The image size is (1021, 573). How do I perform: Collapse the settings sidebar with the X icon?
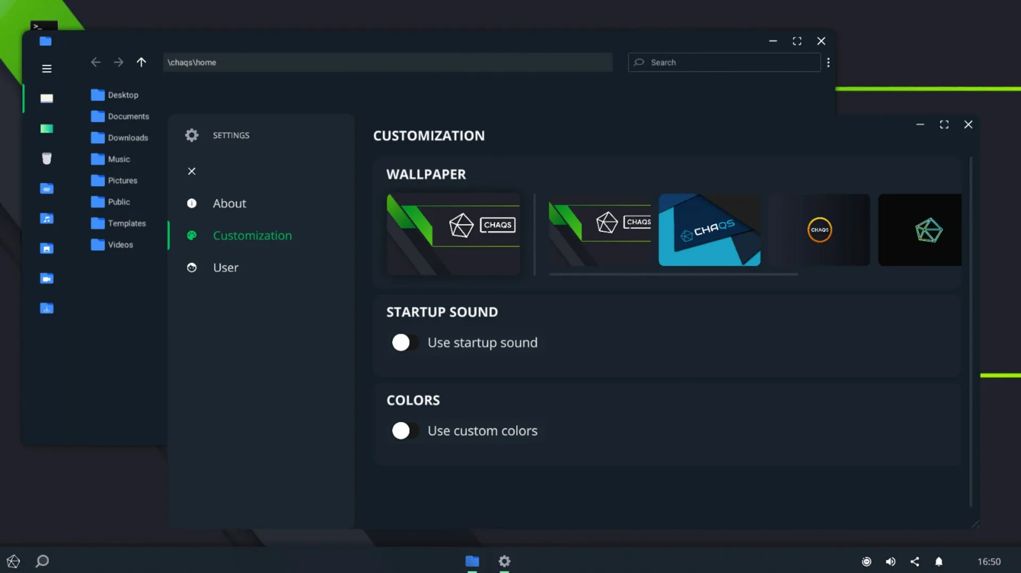(x=192, y=171)
